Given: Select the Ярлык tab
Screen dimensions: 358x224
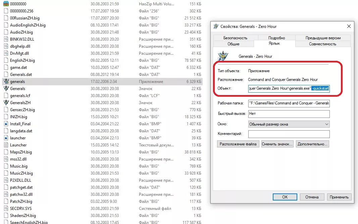Looking at the screenshot, I should (x=274, y=43).
